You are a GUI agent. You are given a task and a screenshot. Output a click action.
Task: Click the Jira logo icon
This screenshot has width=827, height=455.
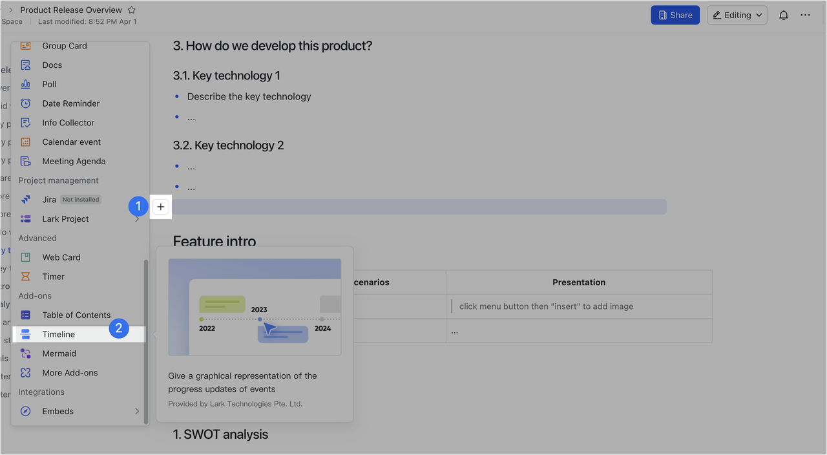coord(25,200)
